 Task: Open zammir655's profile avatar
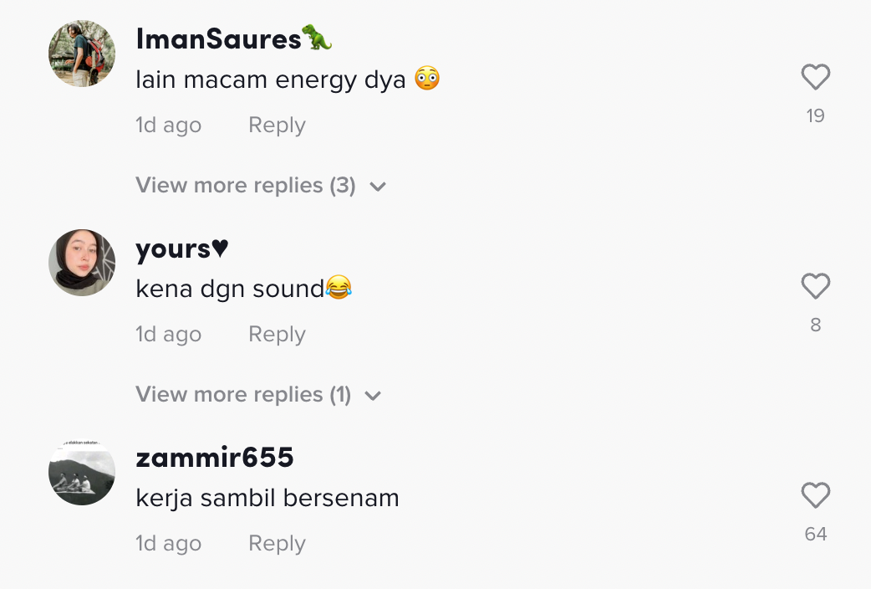pos(82,472)
